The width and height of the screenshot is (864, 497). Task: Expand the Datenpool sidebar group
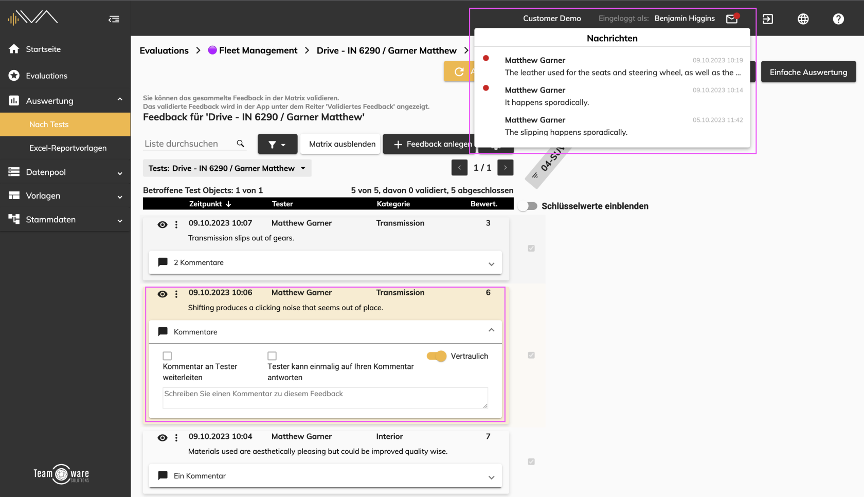pos(120,173)
